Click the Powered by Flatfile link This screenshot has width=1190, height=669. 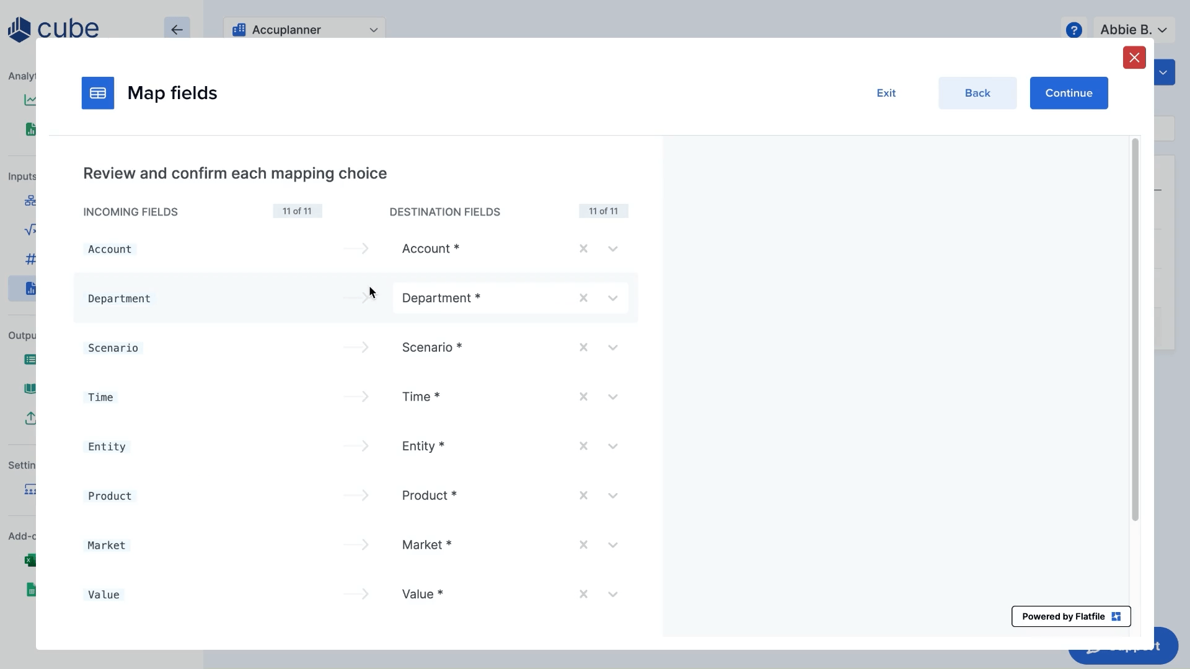click(1070, 616)
